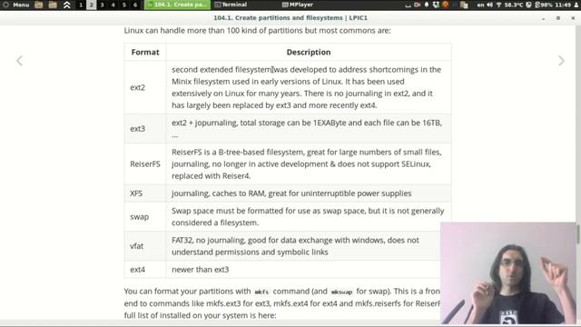The width and height of the screenshot is (581, 327).
Task: Click the swap 'Swap space must be formatted' description
Action: coord(308,216)
